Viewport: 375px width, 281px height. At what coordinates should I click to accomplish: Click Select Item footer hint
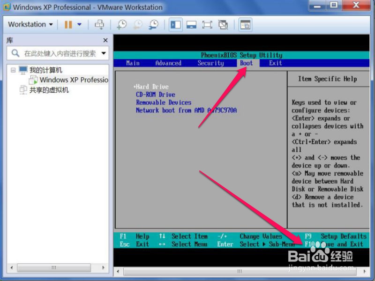[189, 237]
